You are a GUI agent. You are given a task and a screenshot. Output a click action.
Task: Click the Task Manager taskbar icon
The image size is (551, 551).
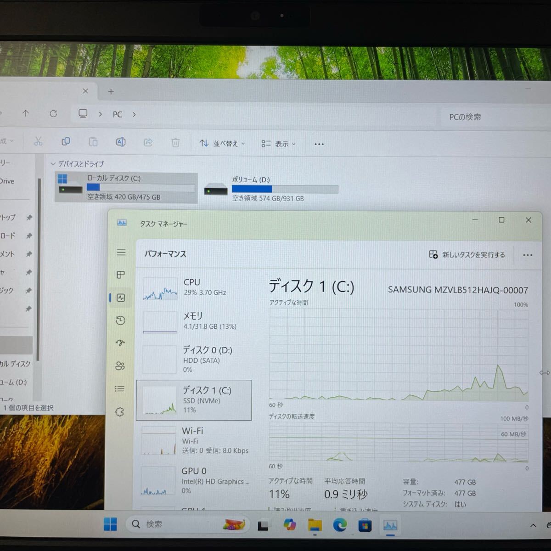(x=390, y=525)
